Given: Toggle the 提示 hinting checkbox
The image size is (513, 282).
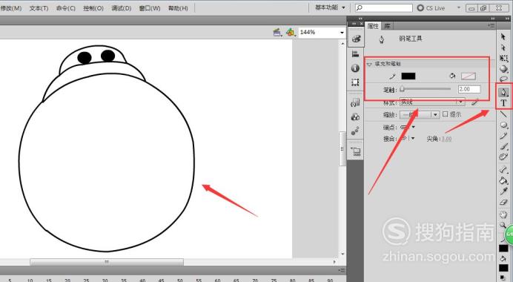Looking at the screenshot, I should point(445,114).
